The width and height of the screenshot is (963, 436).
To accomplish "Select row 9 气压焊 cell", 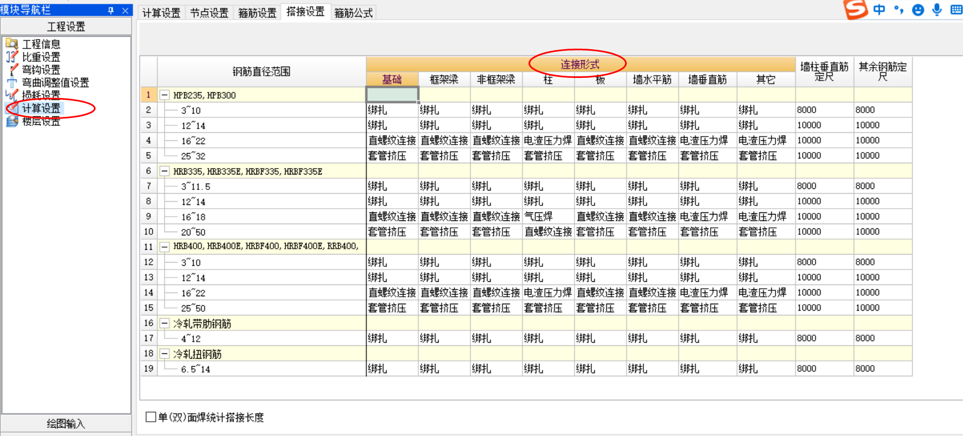I will tap(548, 217).
